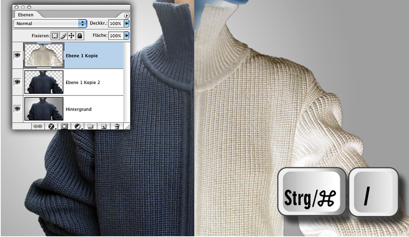Click the add layer mask icon
Screen dimensions: 409x237
[x=64, y=126]
